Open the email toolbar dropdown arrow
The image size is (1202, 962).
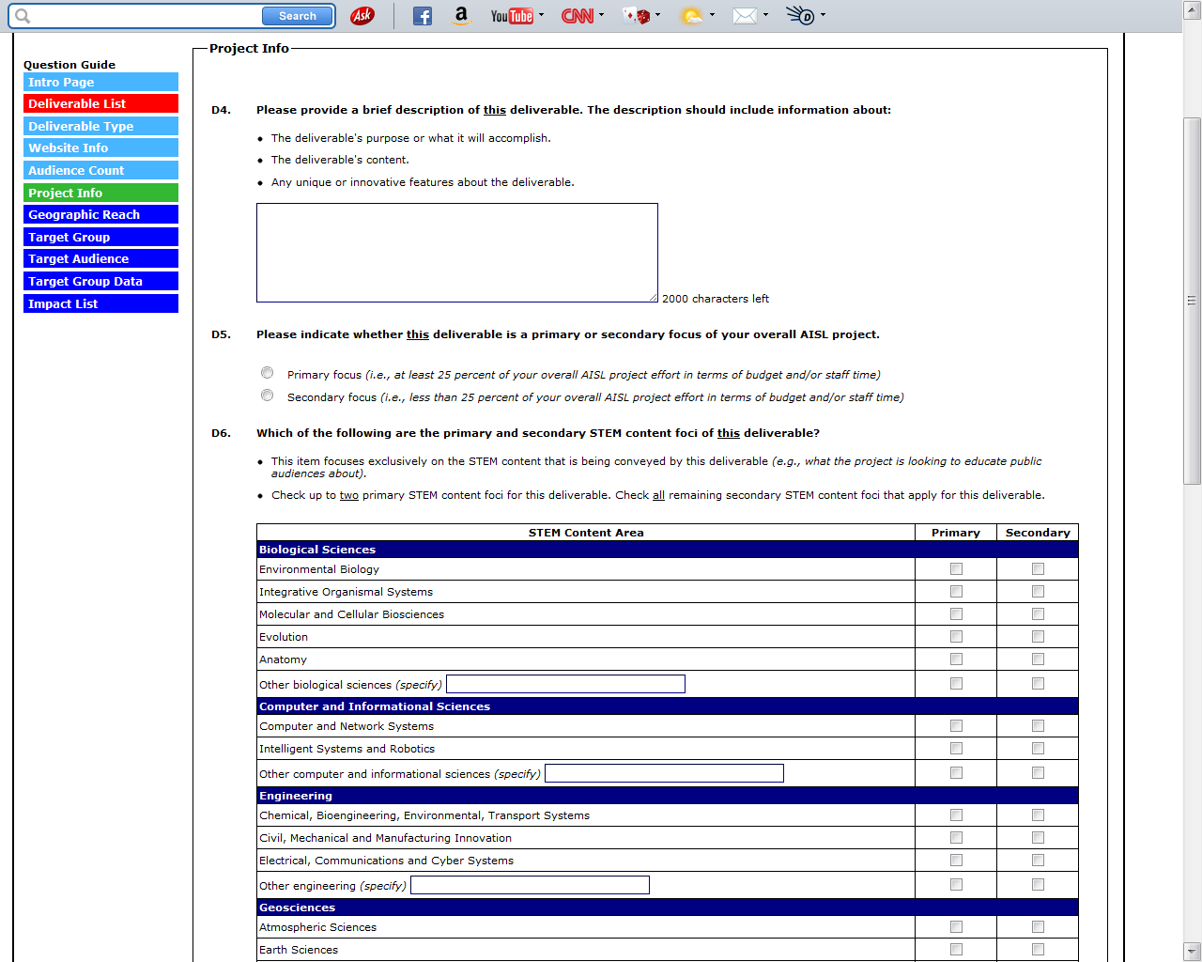(766, 15)
